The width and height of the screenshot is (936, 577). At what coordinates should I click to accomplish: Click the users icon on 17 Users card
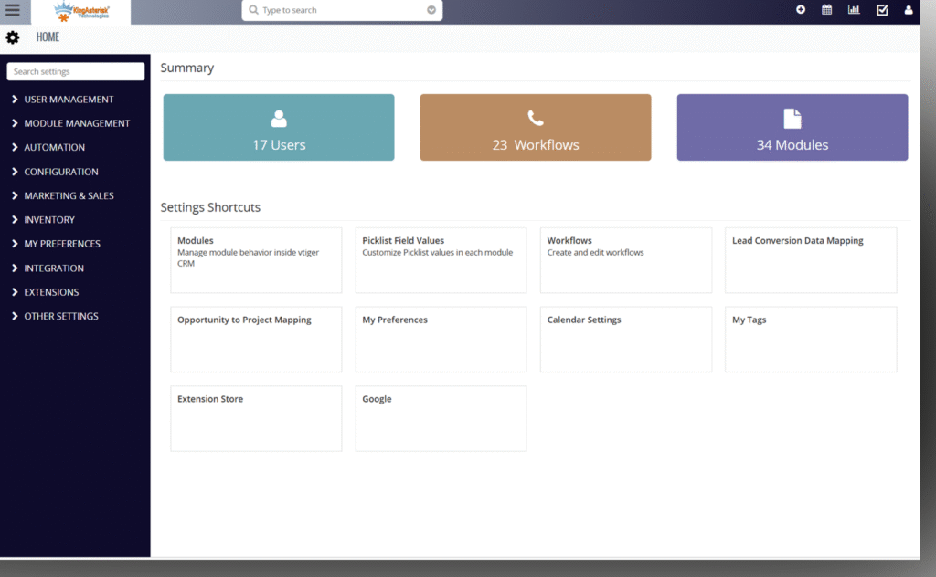[278, 116]
